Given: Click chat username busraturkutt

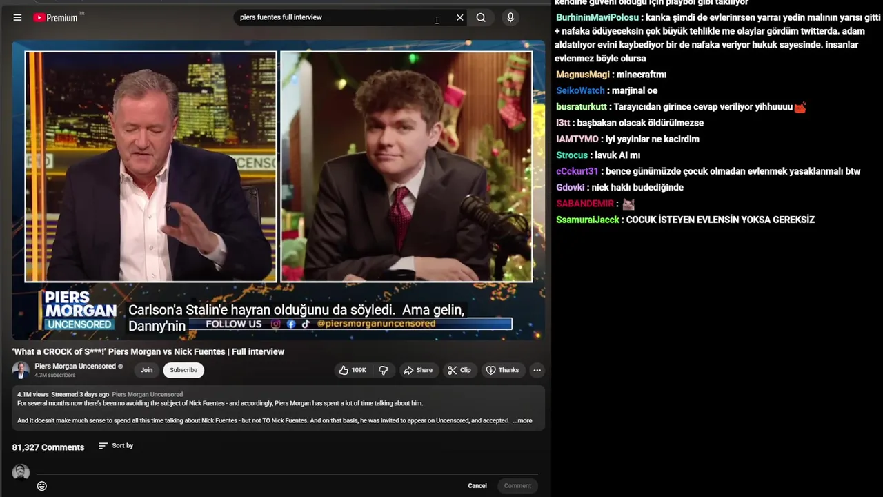Looking at the screenshot, I should click(x=582, y=107).
